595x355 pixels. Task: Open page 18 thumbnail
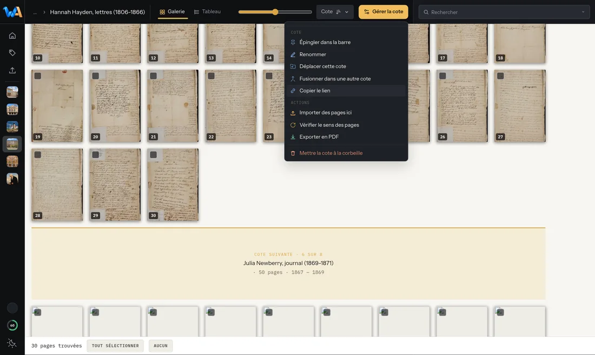520,43
